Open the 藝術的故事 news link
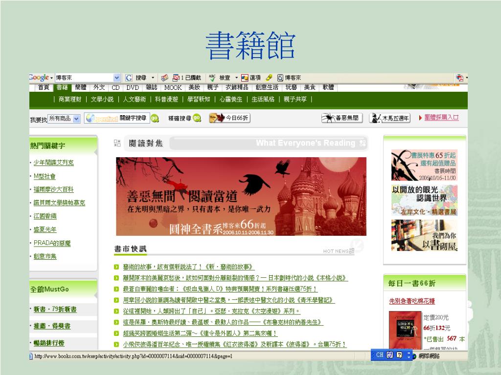This screenshot has width=501, height=375. 189,267
